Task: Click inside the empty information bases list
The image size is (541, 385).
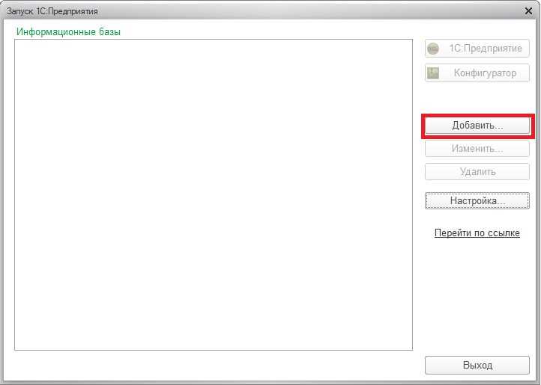Action: pos(214,194)
